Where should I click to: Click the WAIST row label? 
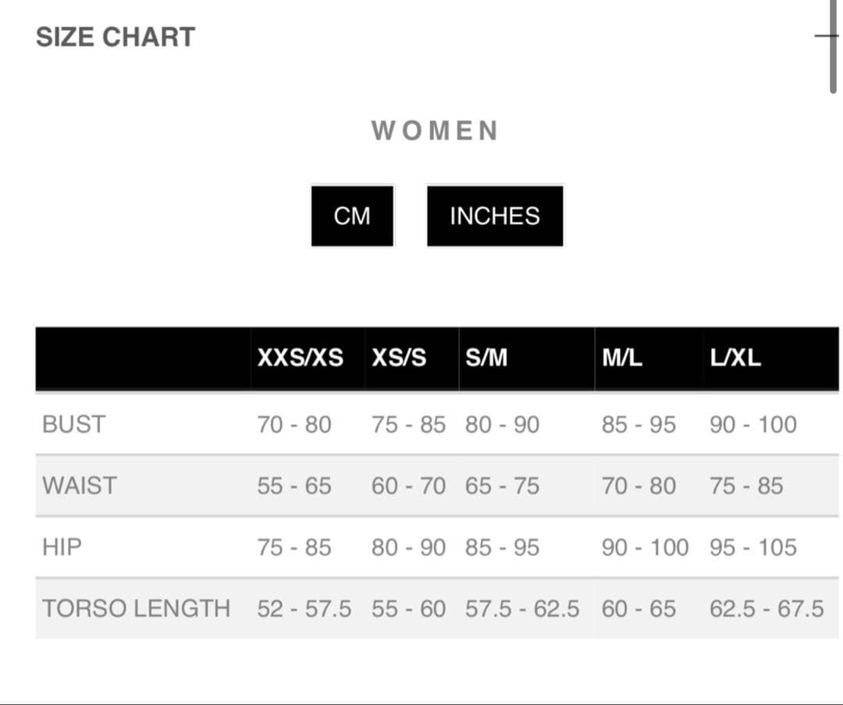coord(79,486)
